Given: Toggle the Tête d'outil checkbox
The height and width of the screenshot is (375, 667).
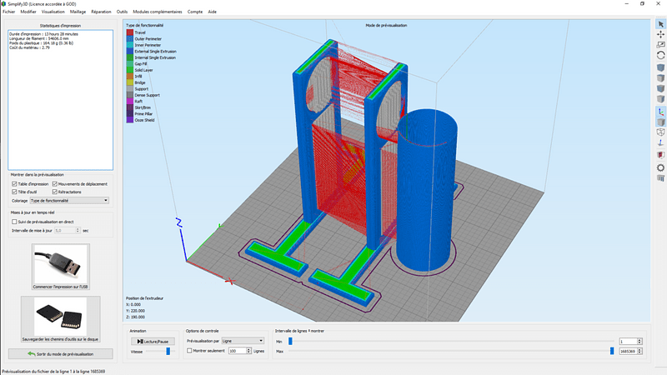Looking at the screenshot, I should point(14,192).
